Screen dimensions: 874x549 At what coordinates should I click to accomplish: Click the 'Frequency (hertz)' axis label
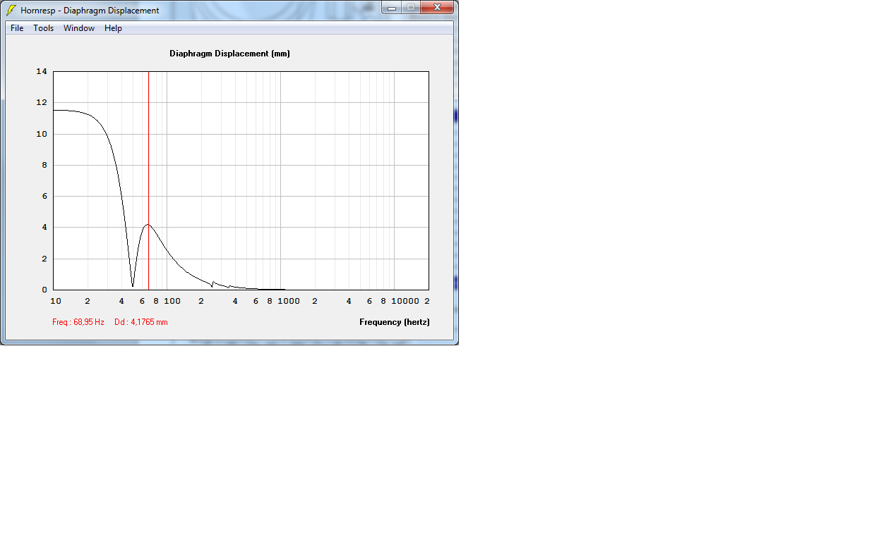[x=394, y=322]
